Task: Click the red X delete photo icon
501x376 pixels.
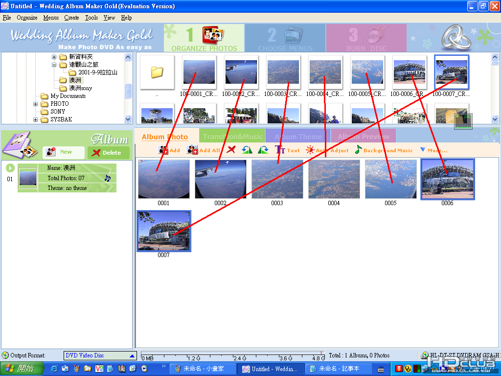Action: tap(231, 150)
